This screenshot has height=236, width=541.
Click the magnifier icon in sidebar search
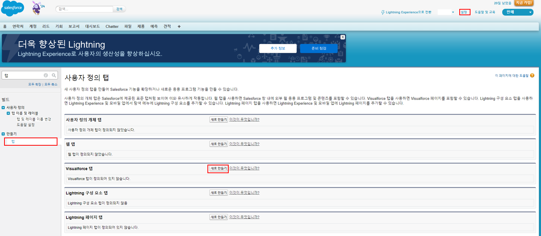[x=54, y=75]
